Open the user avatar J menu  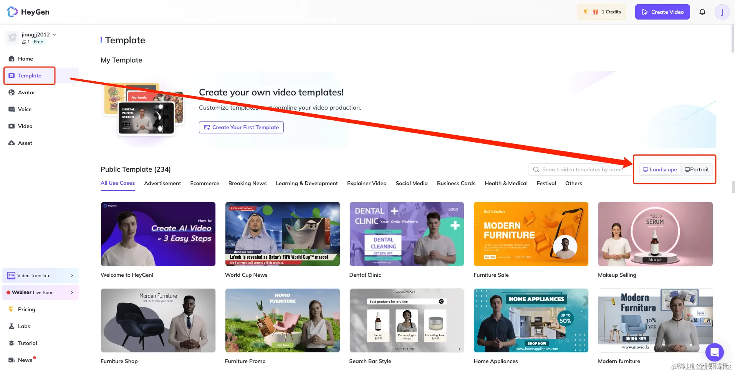pos(722,12)
